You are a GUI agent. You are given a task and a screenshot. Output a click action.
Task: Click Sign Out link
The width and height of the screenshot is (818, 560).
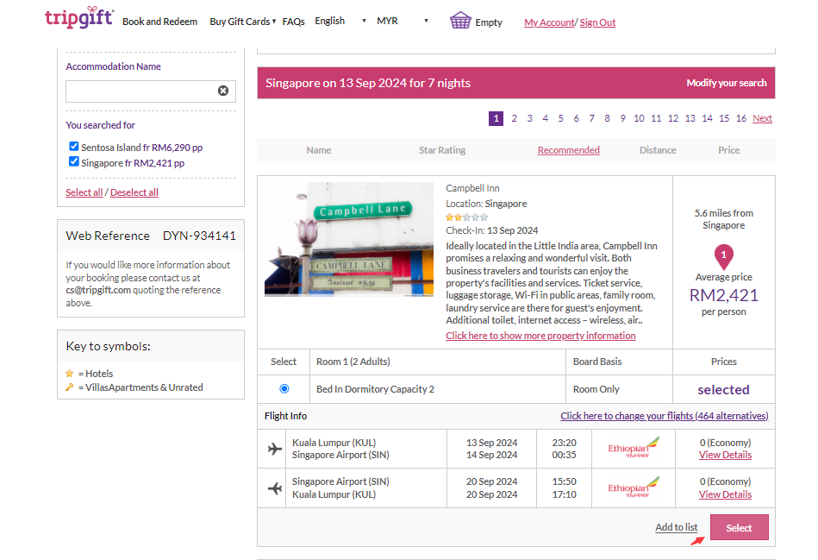coord(597,22)
